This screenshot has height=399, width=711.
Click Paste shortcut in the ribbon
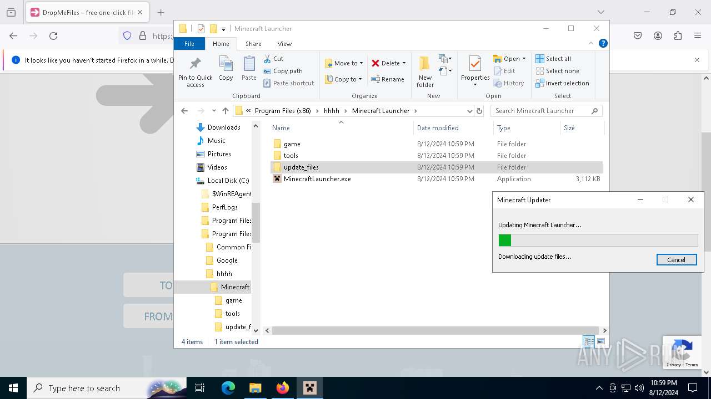[288, 83]
